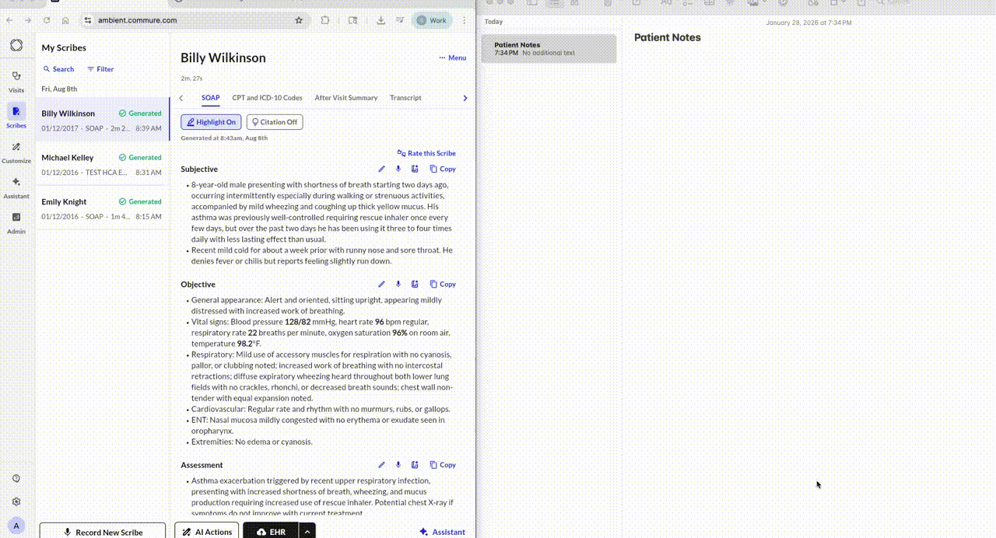This screenshot has width=996, height=538.
Task: Open the Visits section in sidebar
Action: coord(16,82)
